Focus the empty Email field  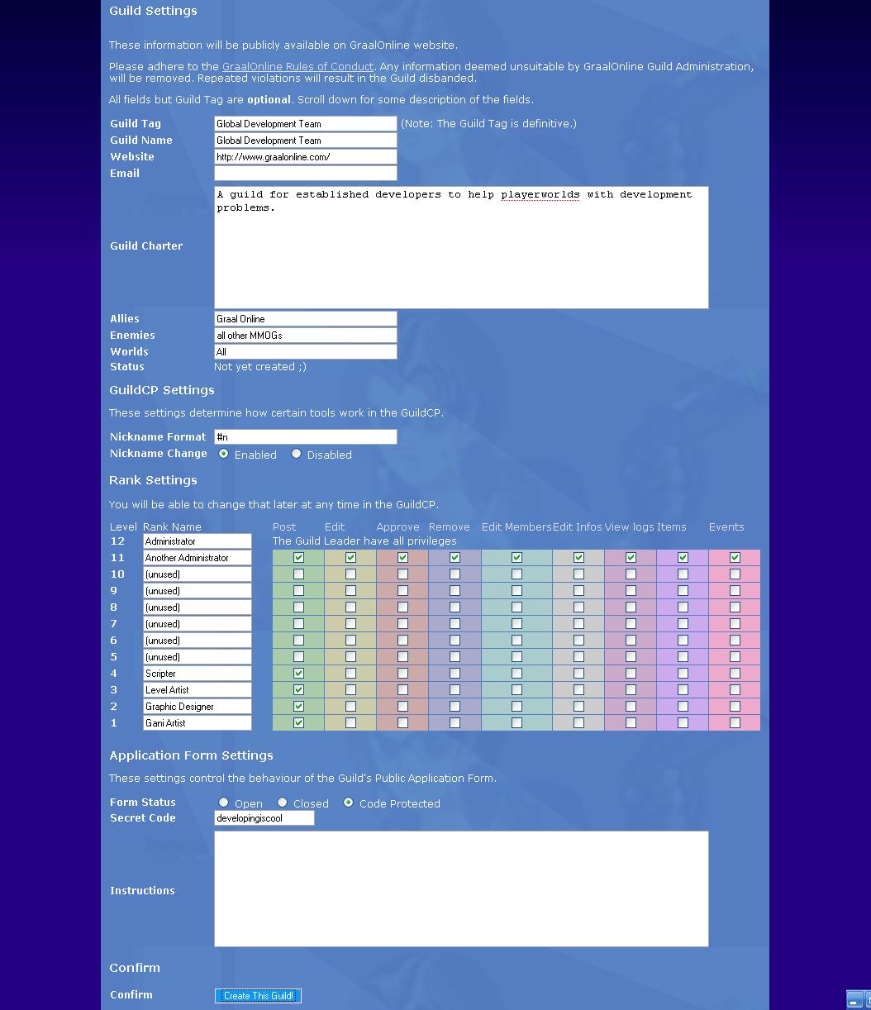point(305,174)
